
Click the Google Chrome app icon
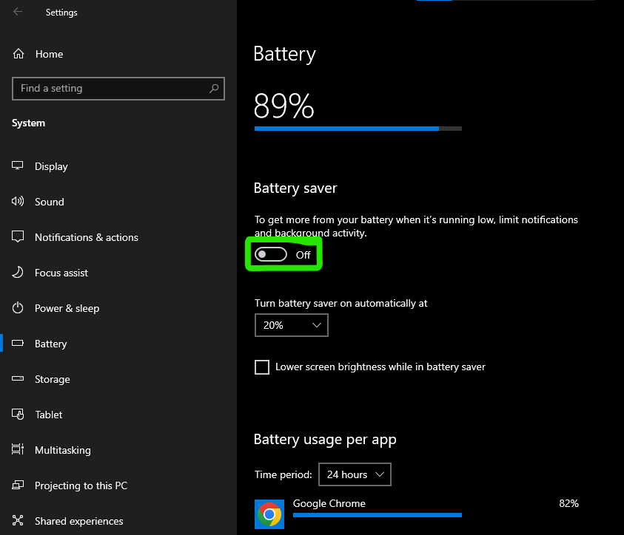[269, 512]
